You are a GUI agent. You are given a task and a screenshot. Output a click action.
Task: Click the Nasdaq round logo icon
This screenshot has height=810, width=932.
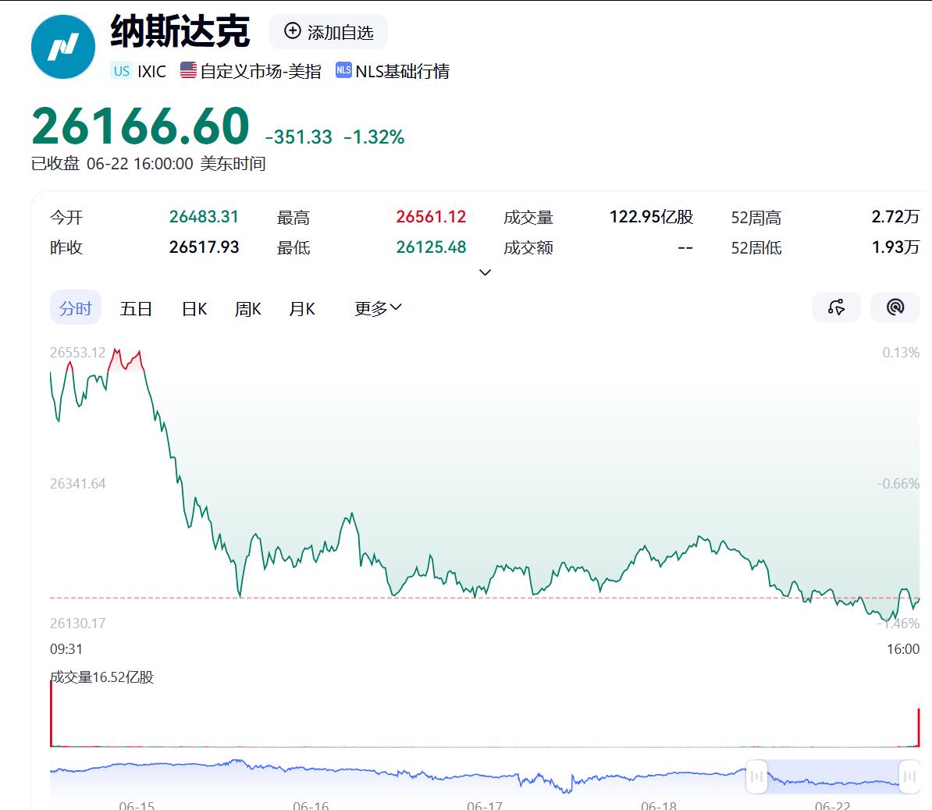pos(63,47)
